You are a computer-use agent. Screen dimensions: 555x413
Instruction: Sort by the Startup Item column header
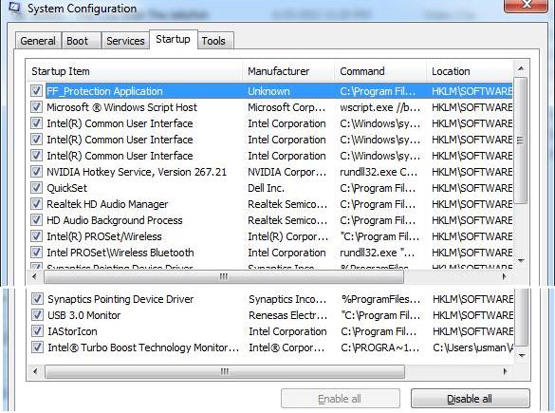tap(135, 71)
